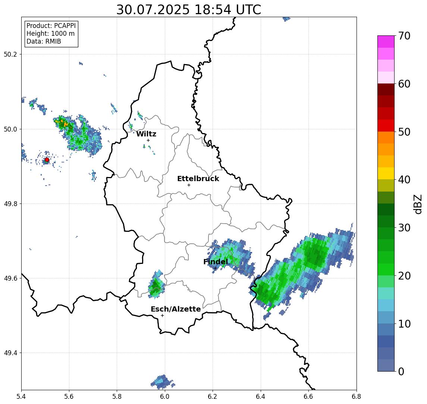The image size is (427, 404).
Task: Click the 6.0 longitude tick label
Action: click(x=165, y=397)
